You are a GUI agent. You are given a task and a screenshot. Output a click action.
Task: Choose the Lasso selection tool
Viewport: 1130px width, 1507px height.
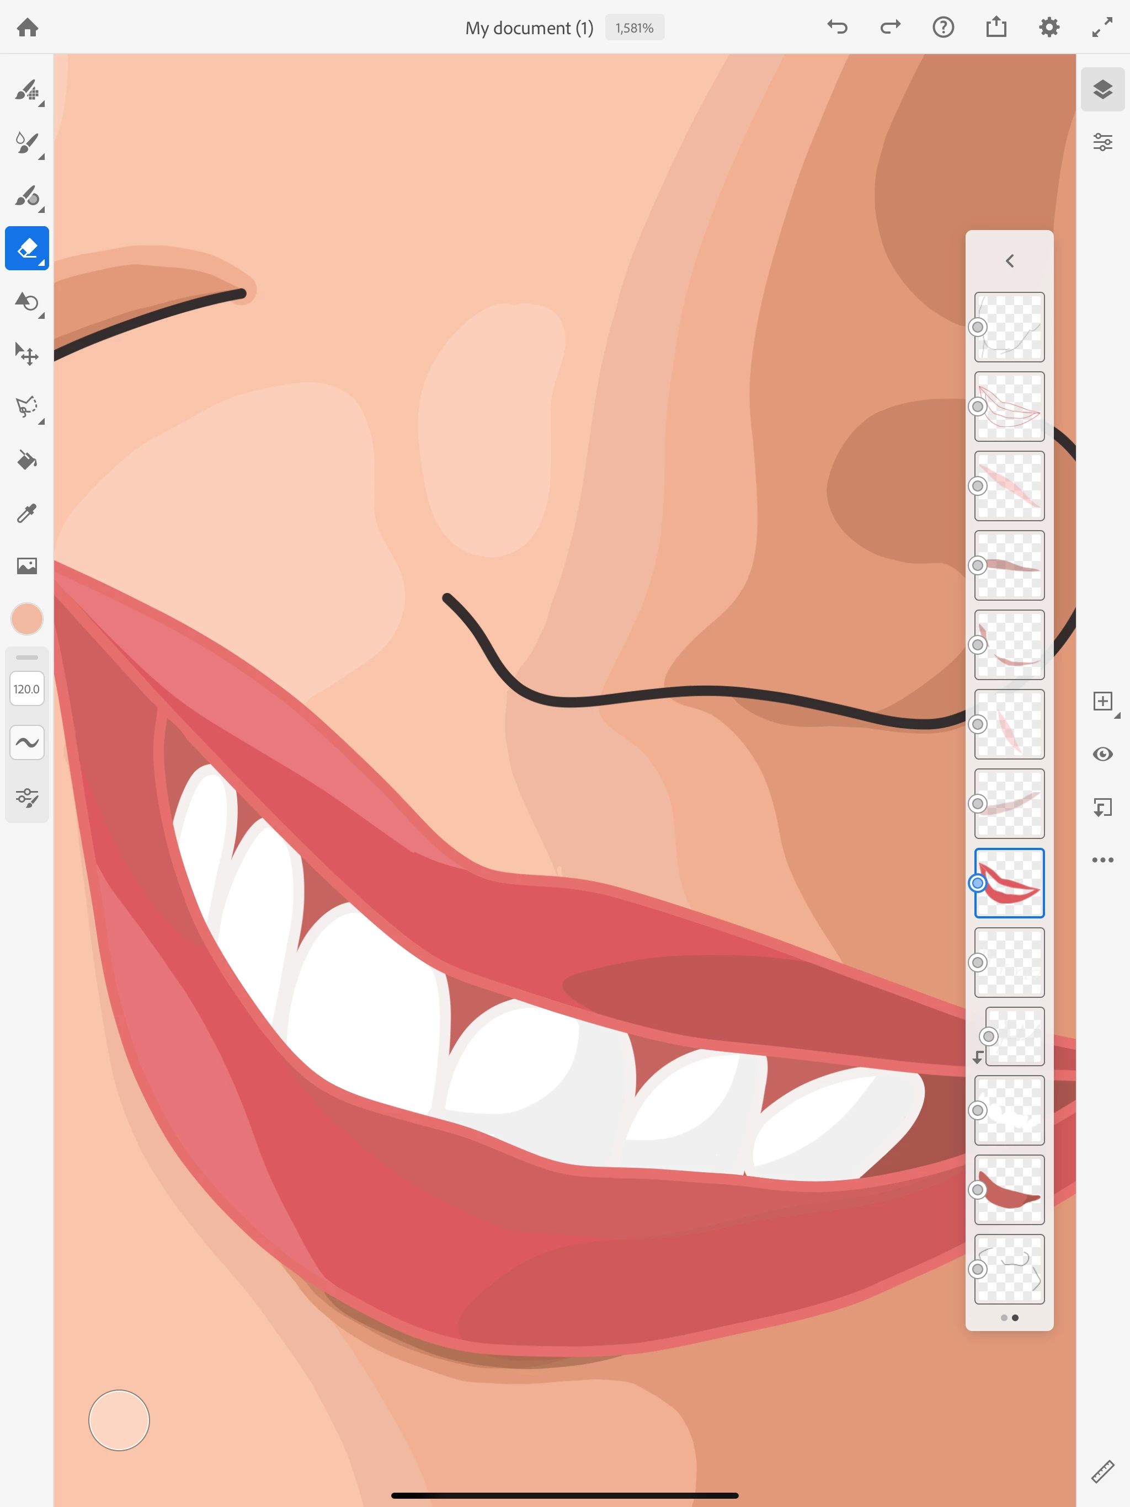pyautogui.click(x=26, y=407)
